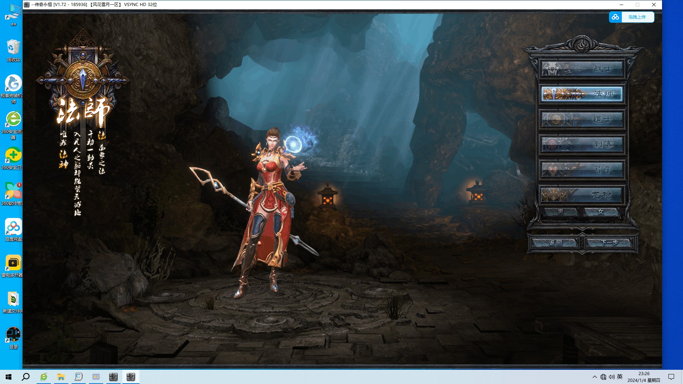Open the 极客狗装机大师 desktop icon

click(x=14, y=89)
